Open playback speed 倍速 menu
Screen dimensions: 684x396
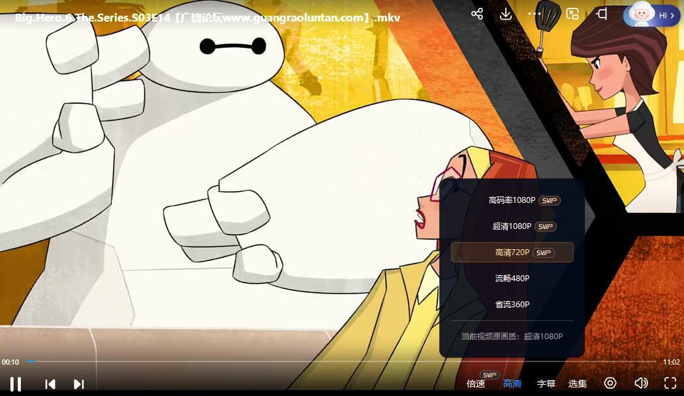tap(476, 384)
